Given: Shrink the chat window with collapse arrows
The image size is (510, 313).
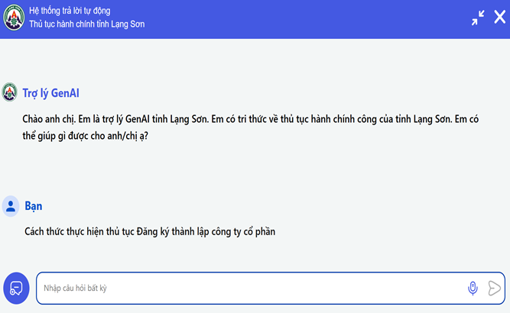Looking at the screenshot, I should 478,18.
